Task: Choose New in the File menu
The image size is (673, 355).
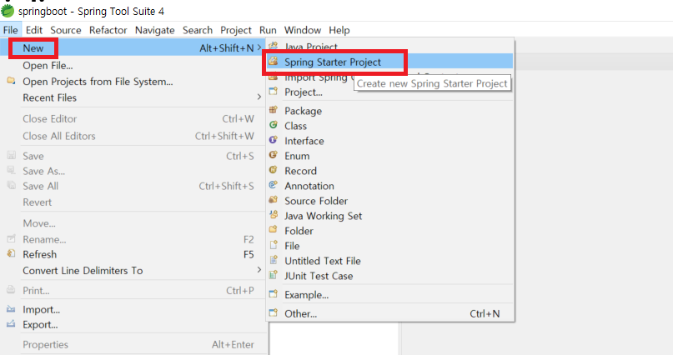Action: pyautogui.click(x=133, y=48)
